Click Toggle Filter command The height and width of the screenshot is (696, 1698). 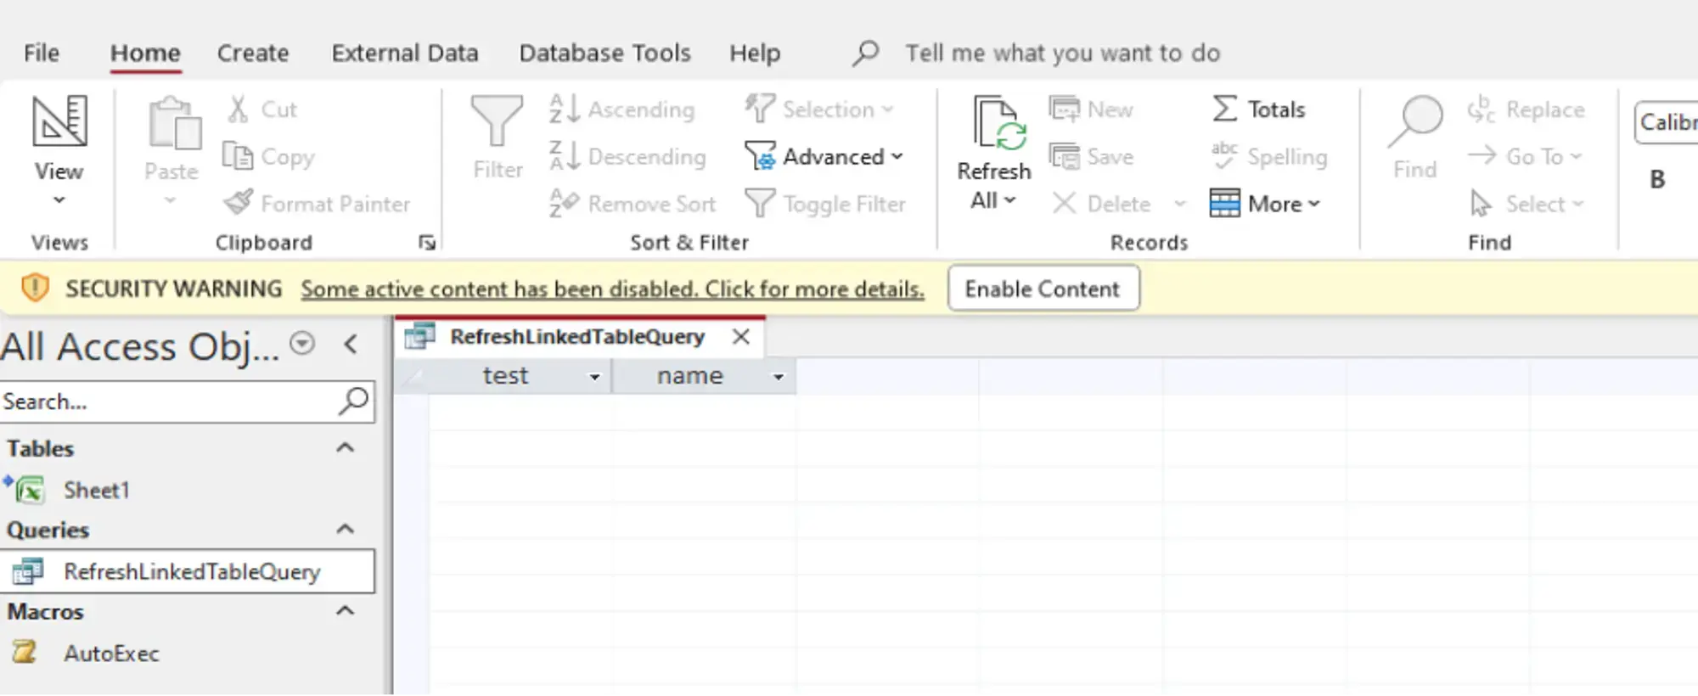825,204
